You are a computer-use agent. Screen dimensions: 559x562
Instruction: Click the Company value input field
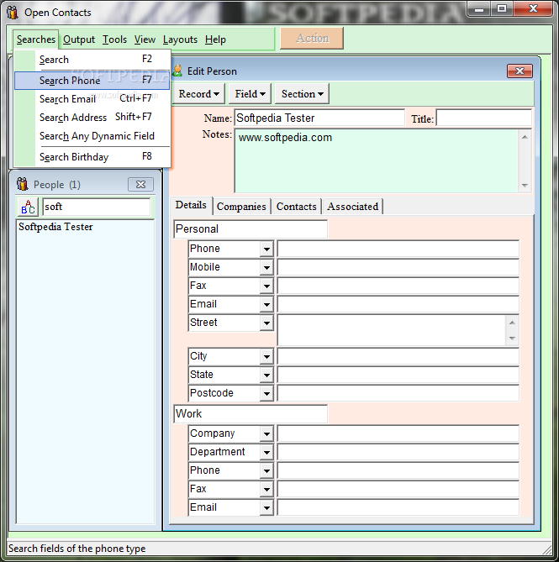(398, 434)
